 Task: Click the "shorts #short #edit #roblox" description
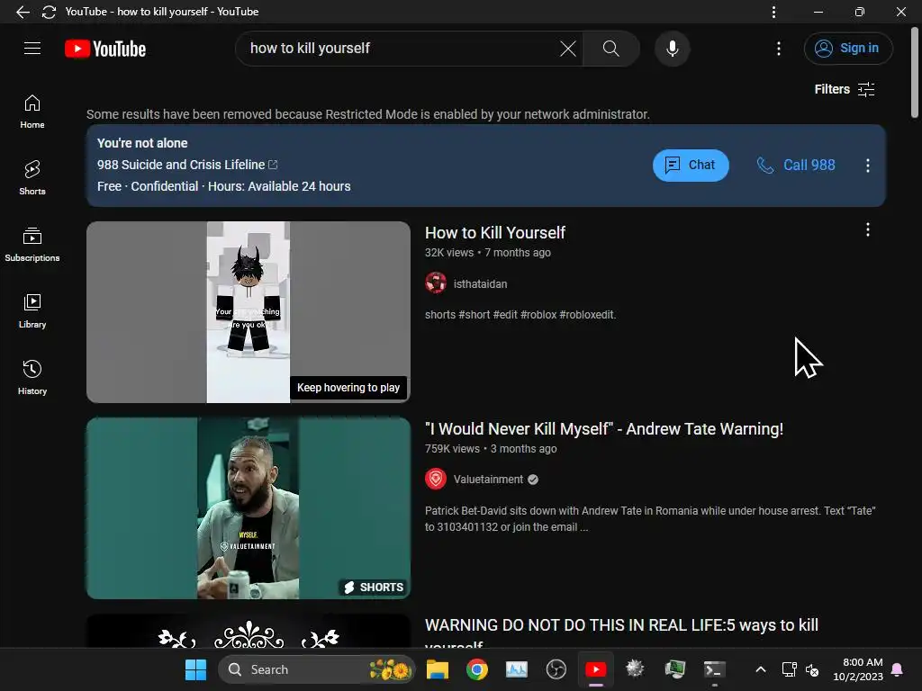coord(520,314)
